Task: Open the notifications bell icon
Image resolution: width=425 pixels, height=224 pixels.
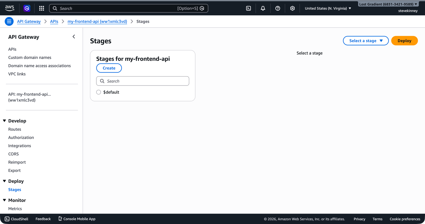Action: click(263, 8)
